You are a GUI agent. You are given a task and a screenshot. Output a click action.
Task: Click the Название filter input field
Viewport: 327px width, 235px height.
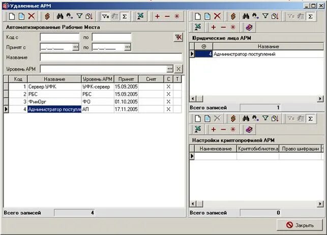tap(111, 57)
